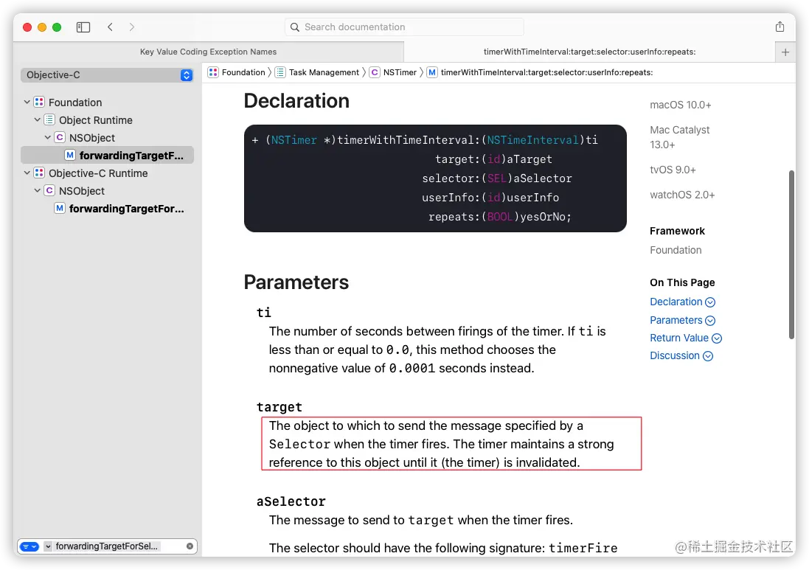Click the method M breadcrumb icon
This screenshot has height=570, width=809.
click(432, 72)
